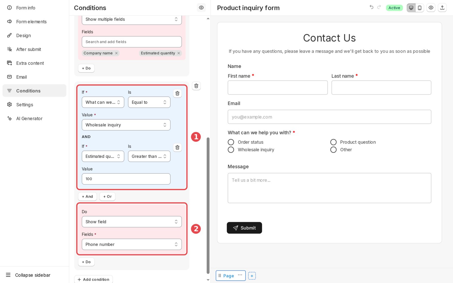
Task: Delete the 'What can we' rule with the trash icon
Action: coord(177,93)
